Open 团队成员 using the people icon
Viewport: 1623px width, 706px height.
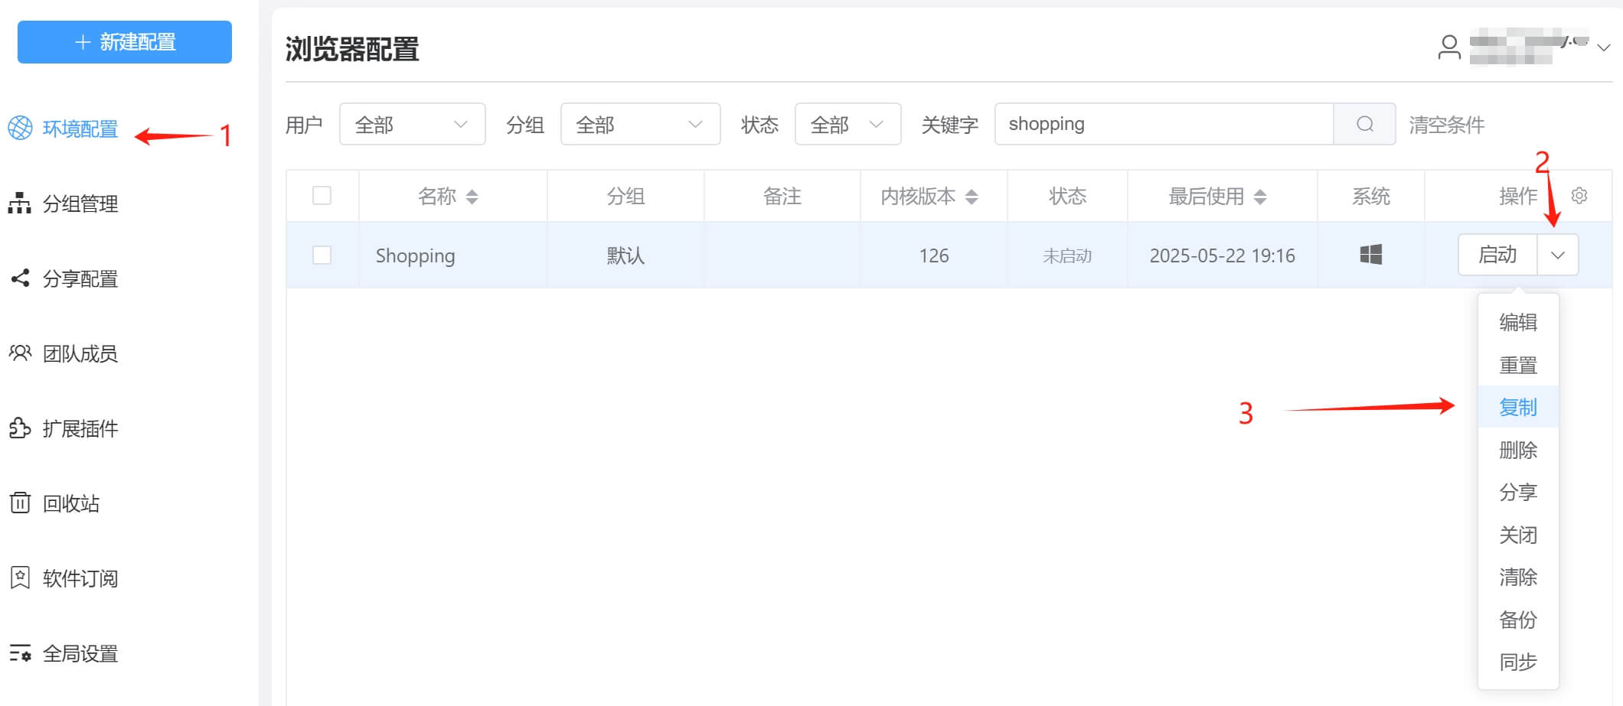coord(20,353)
